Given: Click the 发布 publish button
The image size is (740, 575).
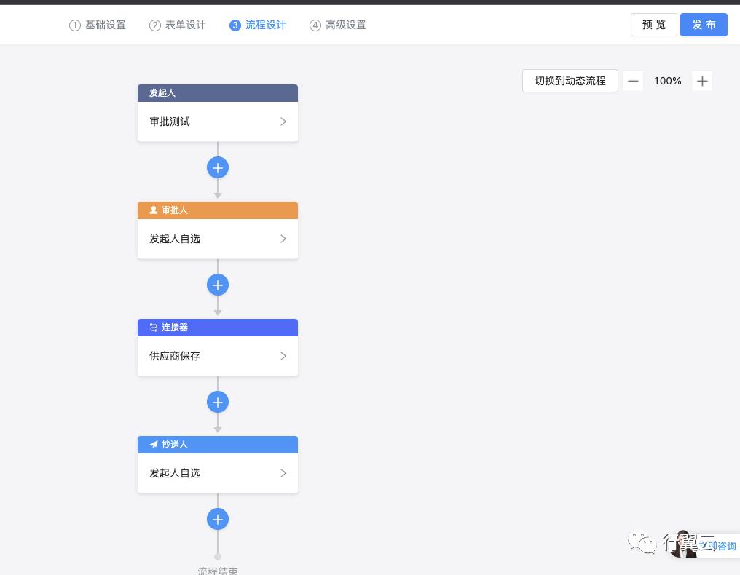Looking at the screenshot, I should 703,24.
